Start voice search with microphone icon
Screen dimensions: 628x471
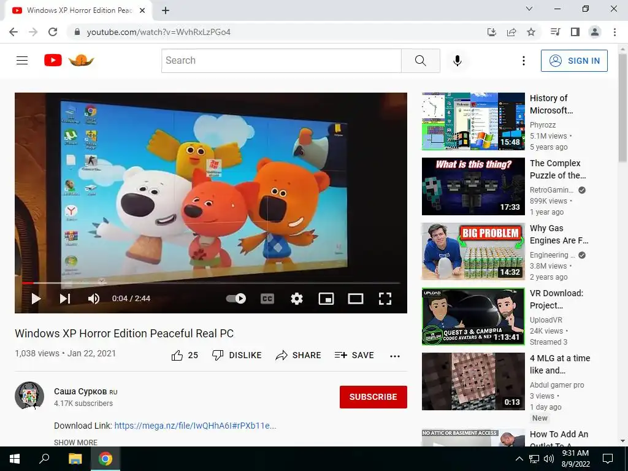pyautogui.click(x=458, y=61)
